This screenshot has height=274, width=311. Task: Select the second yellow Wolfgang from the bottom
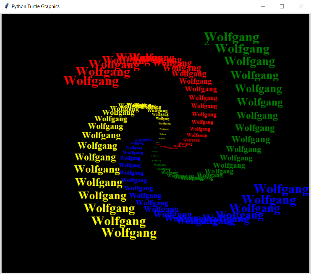pos(119,221)
